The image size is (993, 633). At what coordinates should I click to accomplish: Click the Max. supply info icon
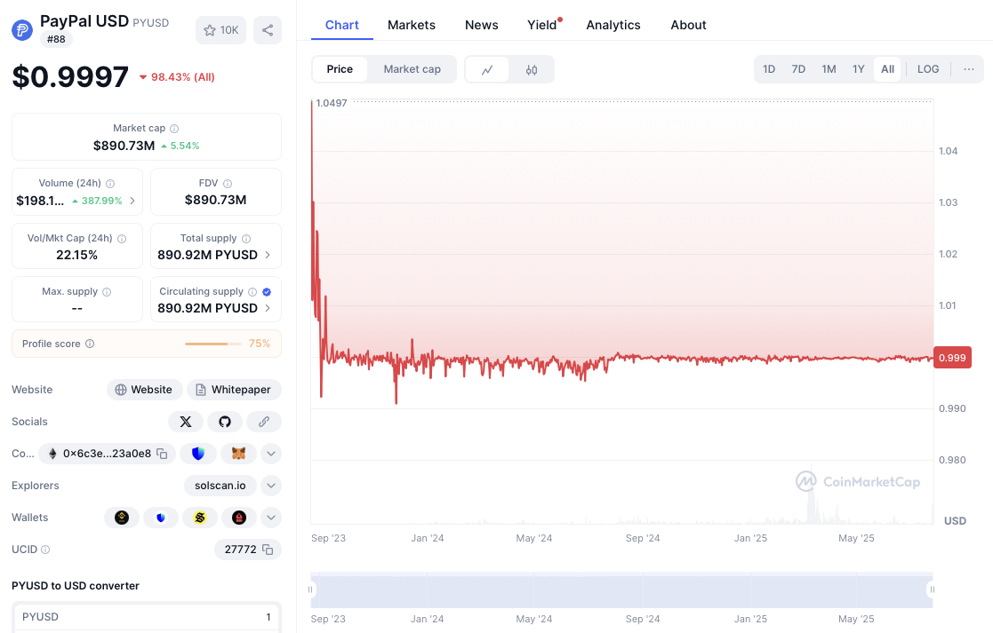click(107, 291)
